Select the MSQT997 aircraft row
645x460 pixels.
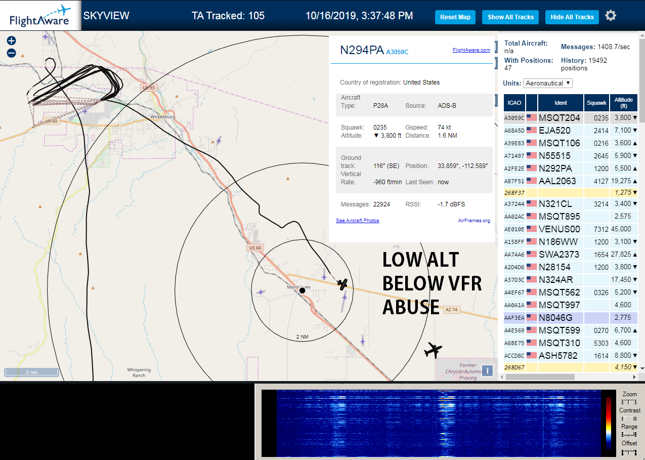click(571, 305)
